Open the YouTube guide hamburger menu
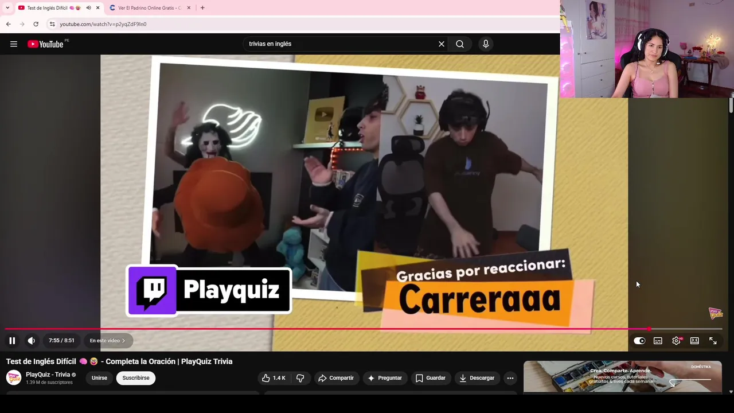The width and height of the screenshot is (734, 413). (x=14, y=44)
